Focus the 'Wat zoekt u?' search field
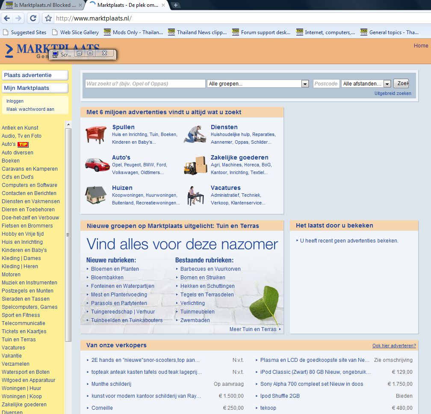The width and height of the screenshot is (431, 414). pyautogui.click(x=145, y=83)
